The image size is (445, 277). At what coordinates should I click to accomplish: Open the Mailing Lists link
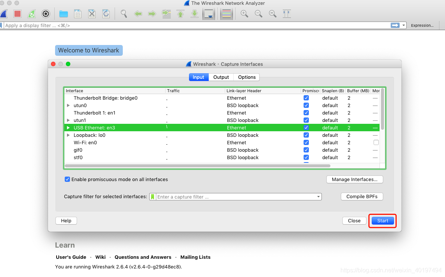[196, 257]
